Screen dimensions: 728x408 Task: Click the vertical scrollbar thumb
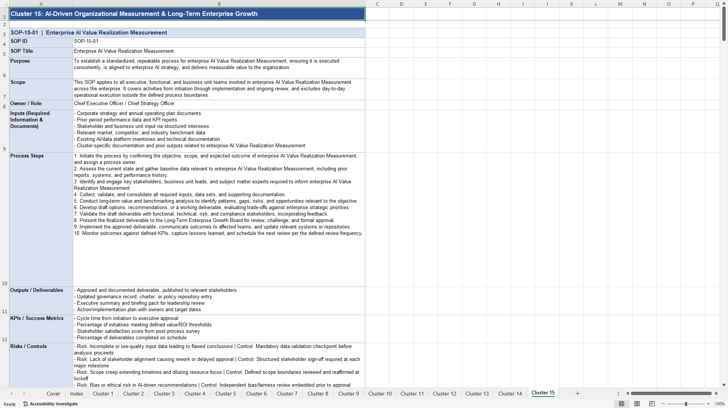coord(724,24)
